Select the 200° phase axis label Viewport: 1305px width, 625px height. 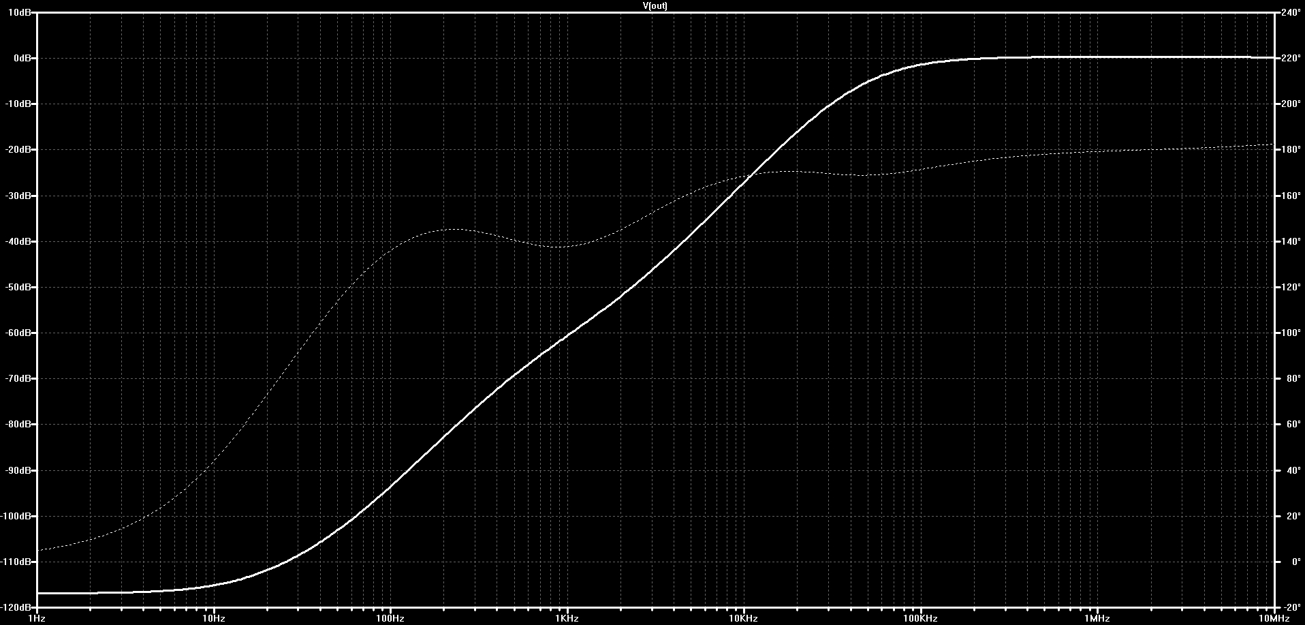click(x=1291, y=104)
